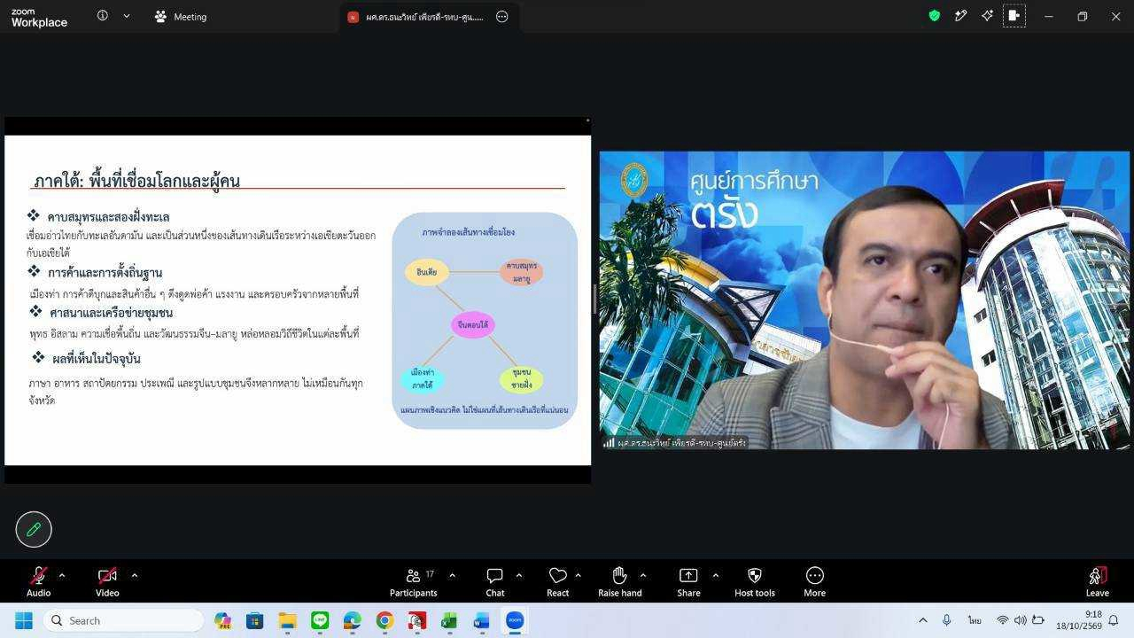Expand the Participants options chevron
This screenshot has width=1134, height=638.
click(x=452, y=575)
